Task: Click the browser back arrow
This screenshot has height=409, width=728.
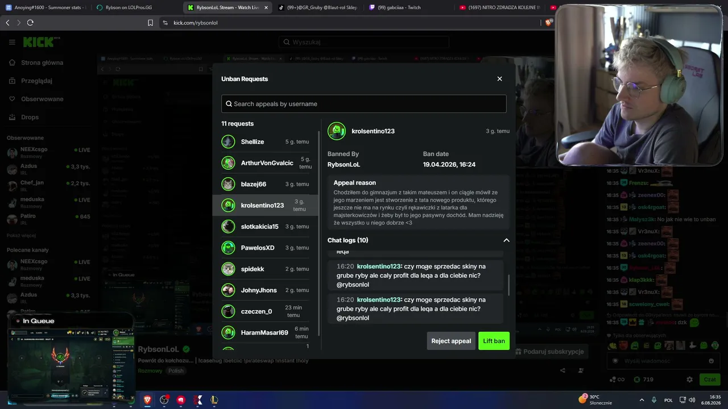Action: (x=7, y=23)
